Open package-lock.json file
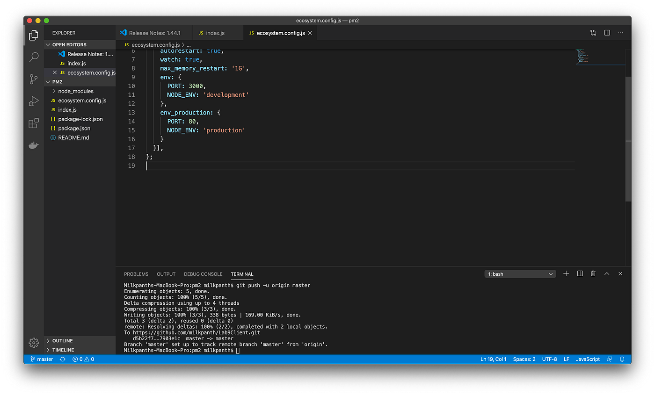 [x=80, y=119]
